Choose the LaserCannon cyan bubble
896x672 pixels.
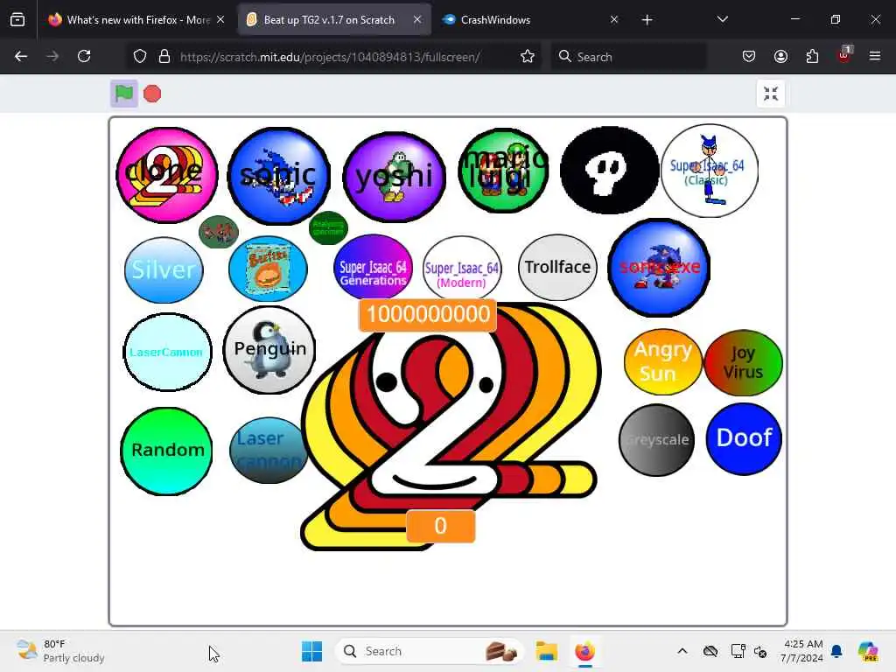[x=167, y=352]
